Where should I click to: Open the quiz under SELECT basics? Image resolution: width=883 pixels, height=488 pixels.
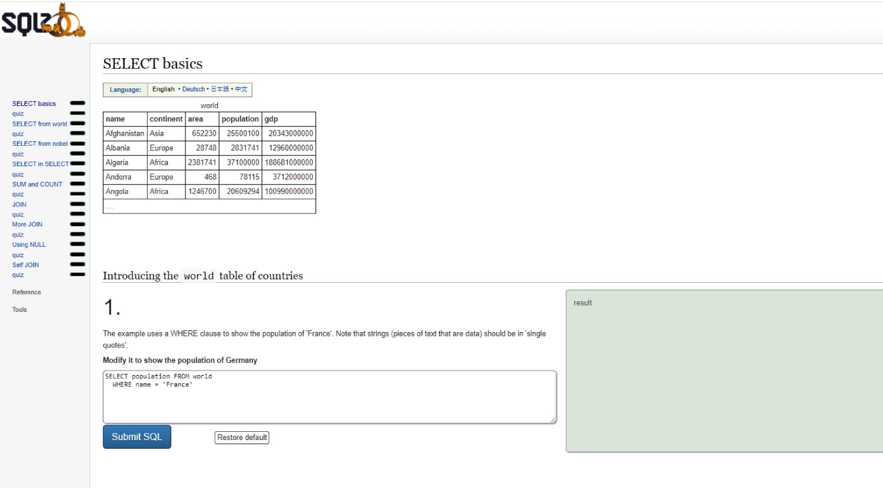coord(17,113)
